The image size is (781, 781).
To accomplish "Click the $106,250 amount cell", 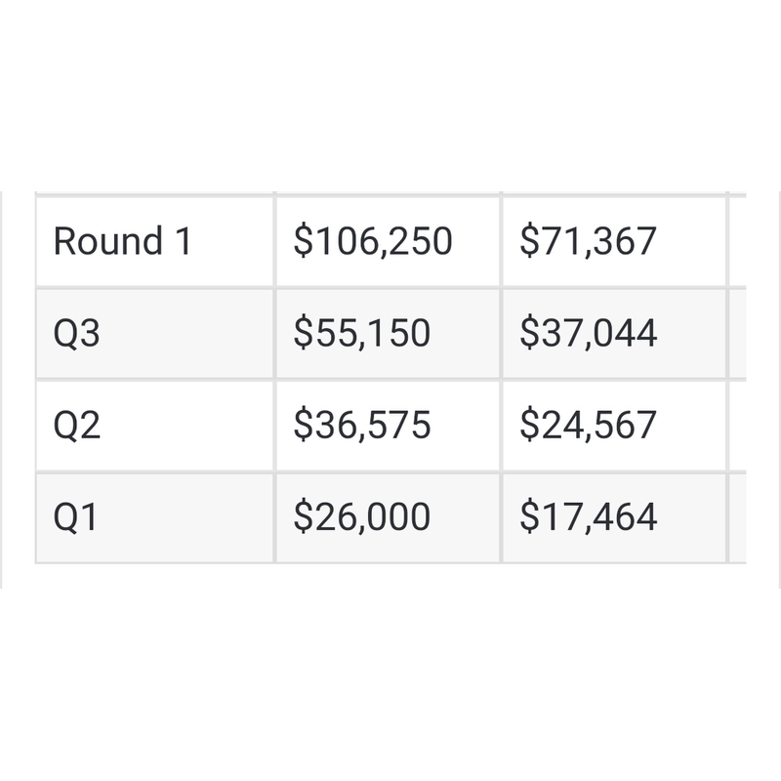I will 388,241.
